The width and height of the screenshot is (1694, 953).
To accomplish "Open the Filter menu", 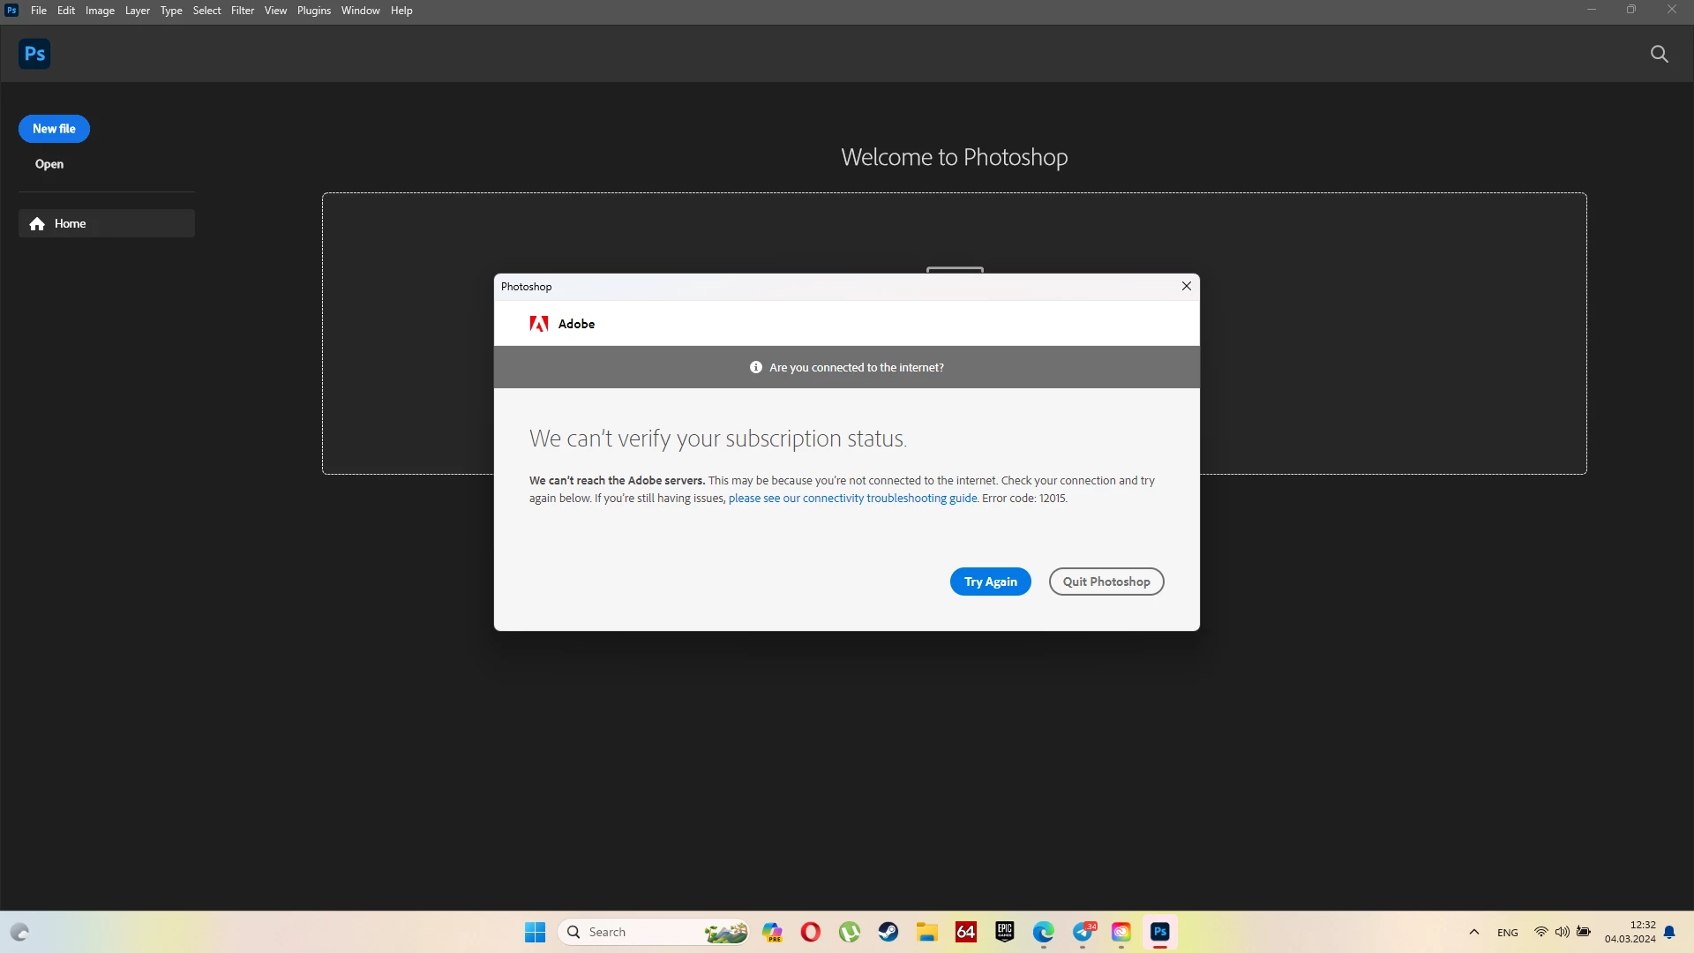I will coord(243,11).
